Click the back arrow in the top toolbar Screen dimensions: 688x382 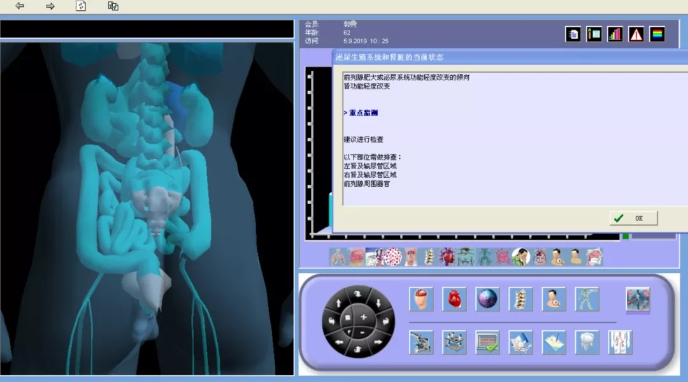tap(20, 6)
